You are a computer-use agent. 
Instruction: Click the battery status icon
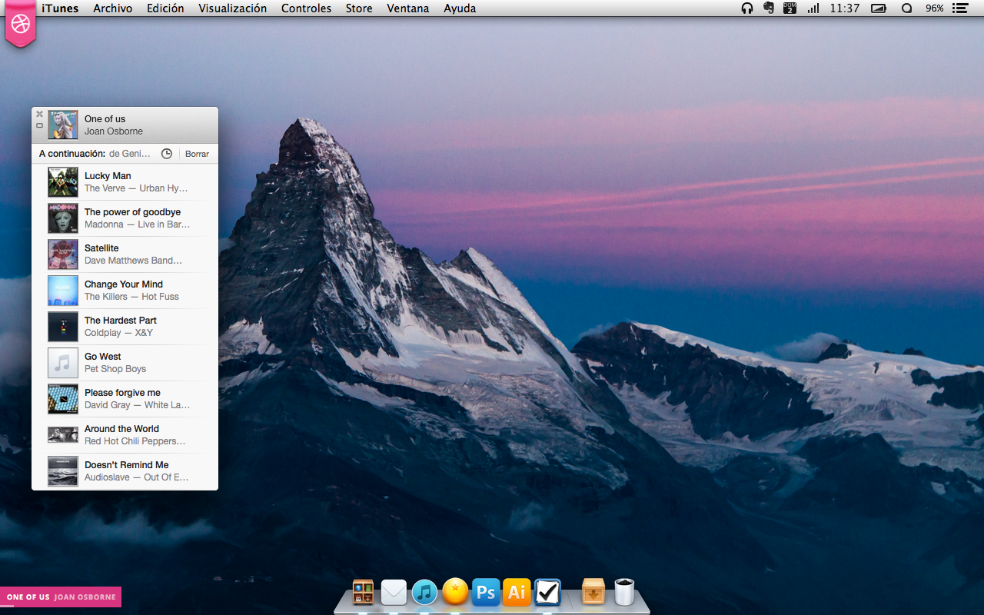(879, 8)
